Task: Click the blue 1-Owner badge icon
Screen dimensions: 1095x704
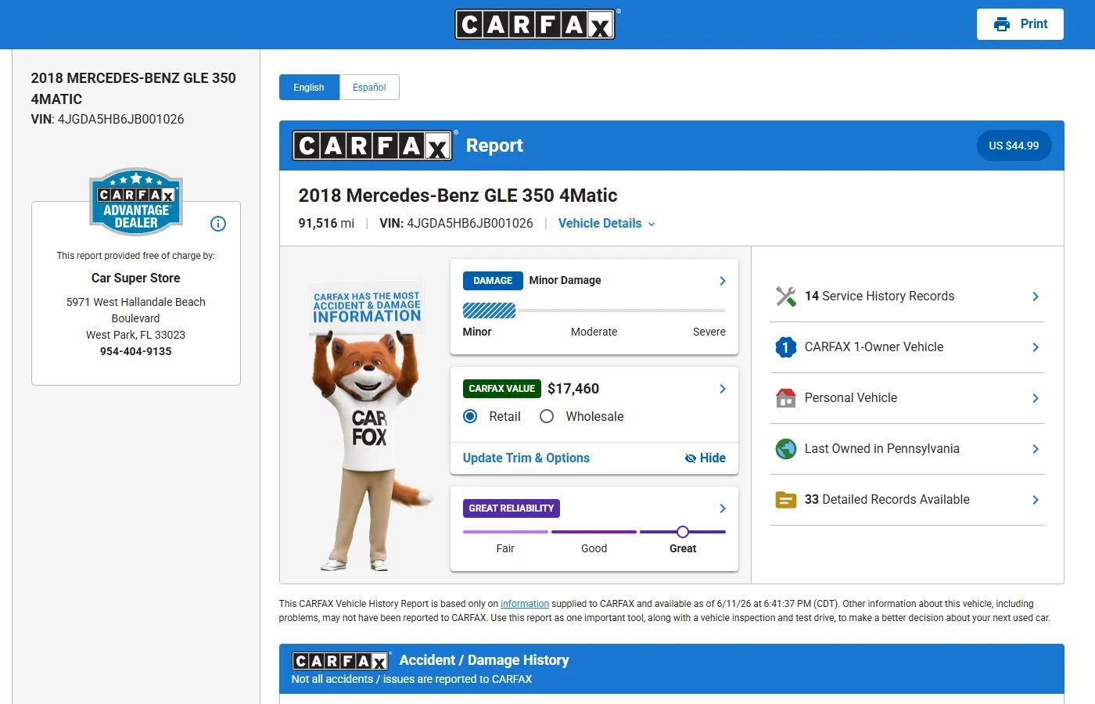Action: [785, 347]
